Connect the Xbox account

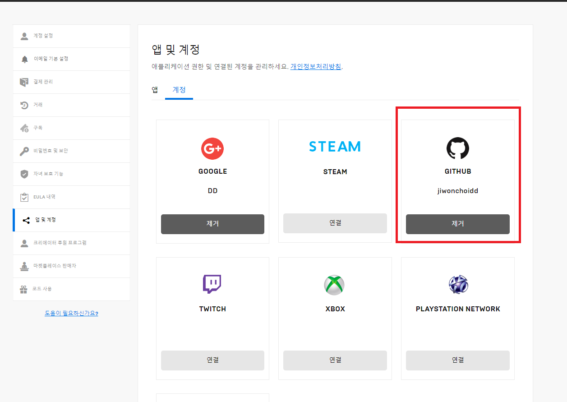point(335,360)
